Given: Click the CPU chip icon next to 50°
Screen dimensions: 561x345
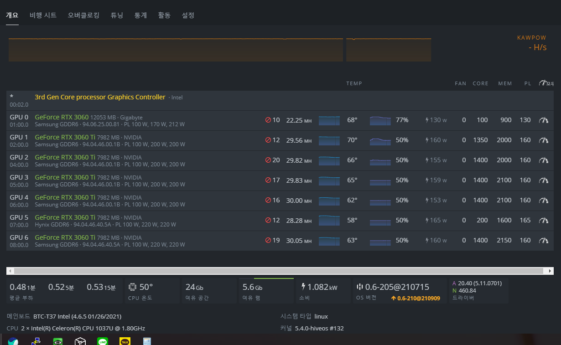Looking at the screenshot, I should tap(133, 287).
